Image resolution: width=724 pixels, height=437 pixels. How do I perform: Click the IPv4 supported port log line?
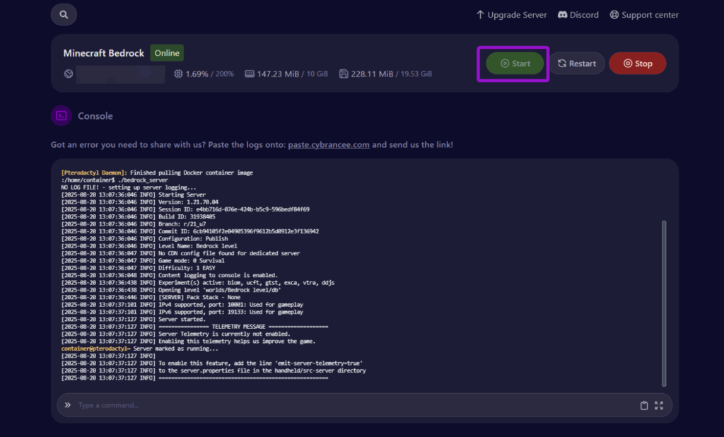point(182,305)
